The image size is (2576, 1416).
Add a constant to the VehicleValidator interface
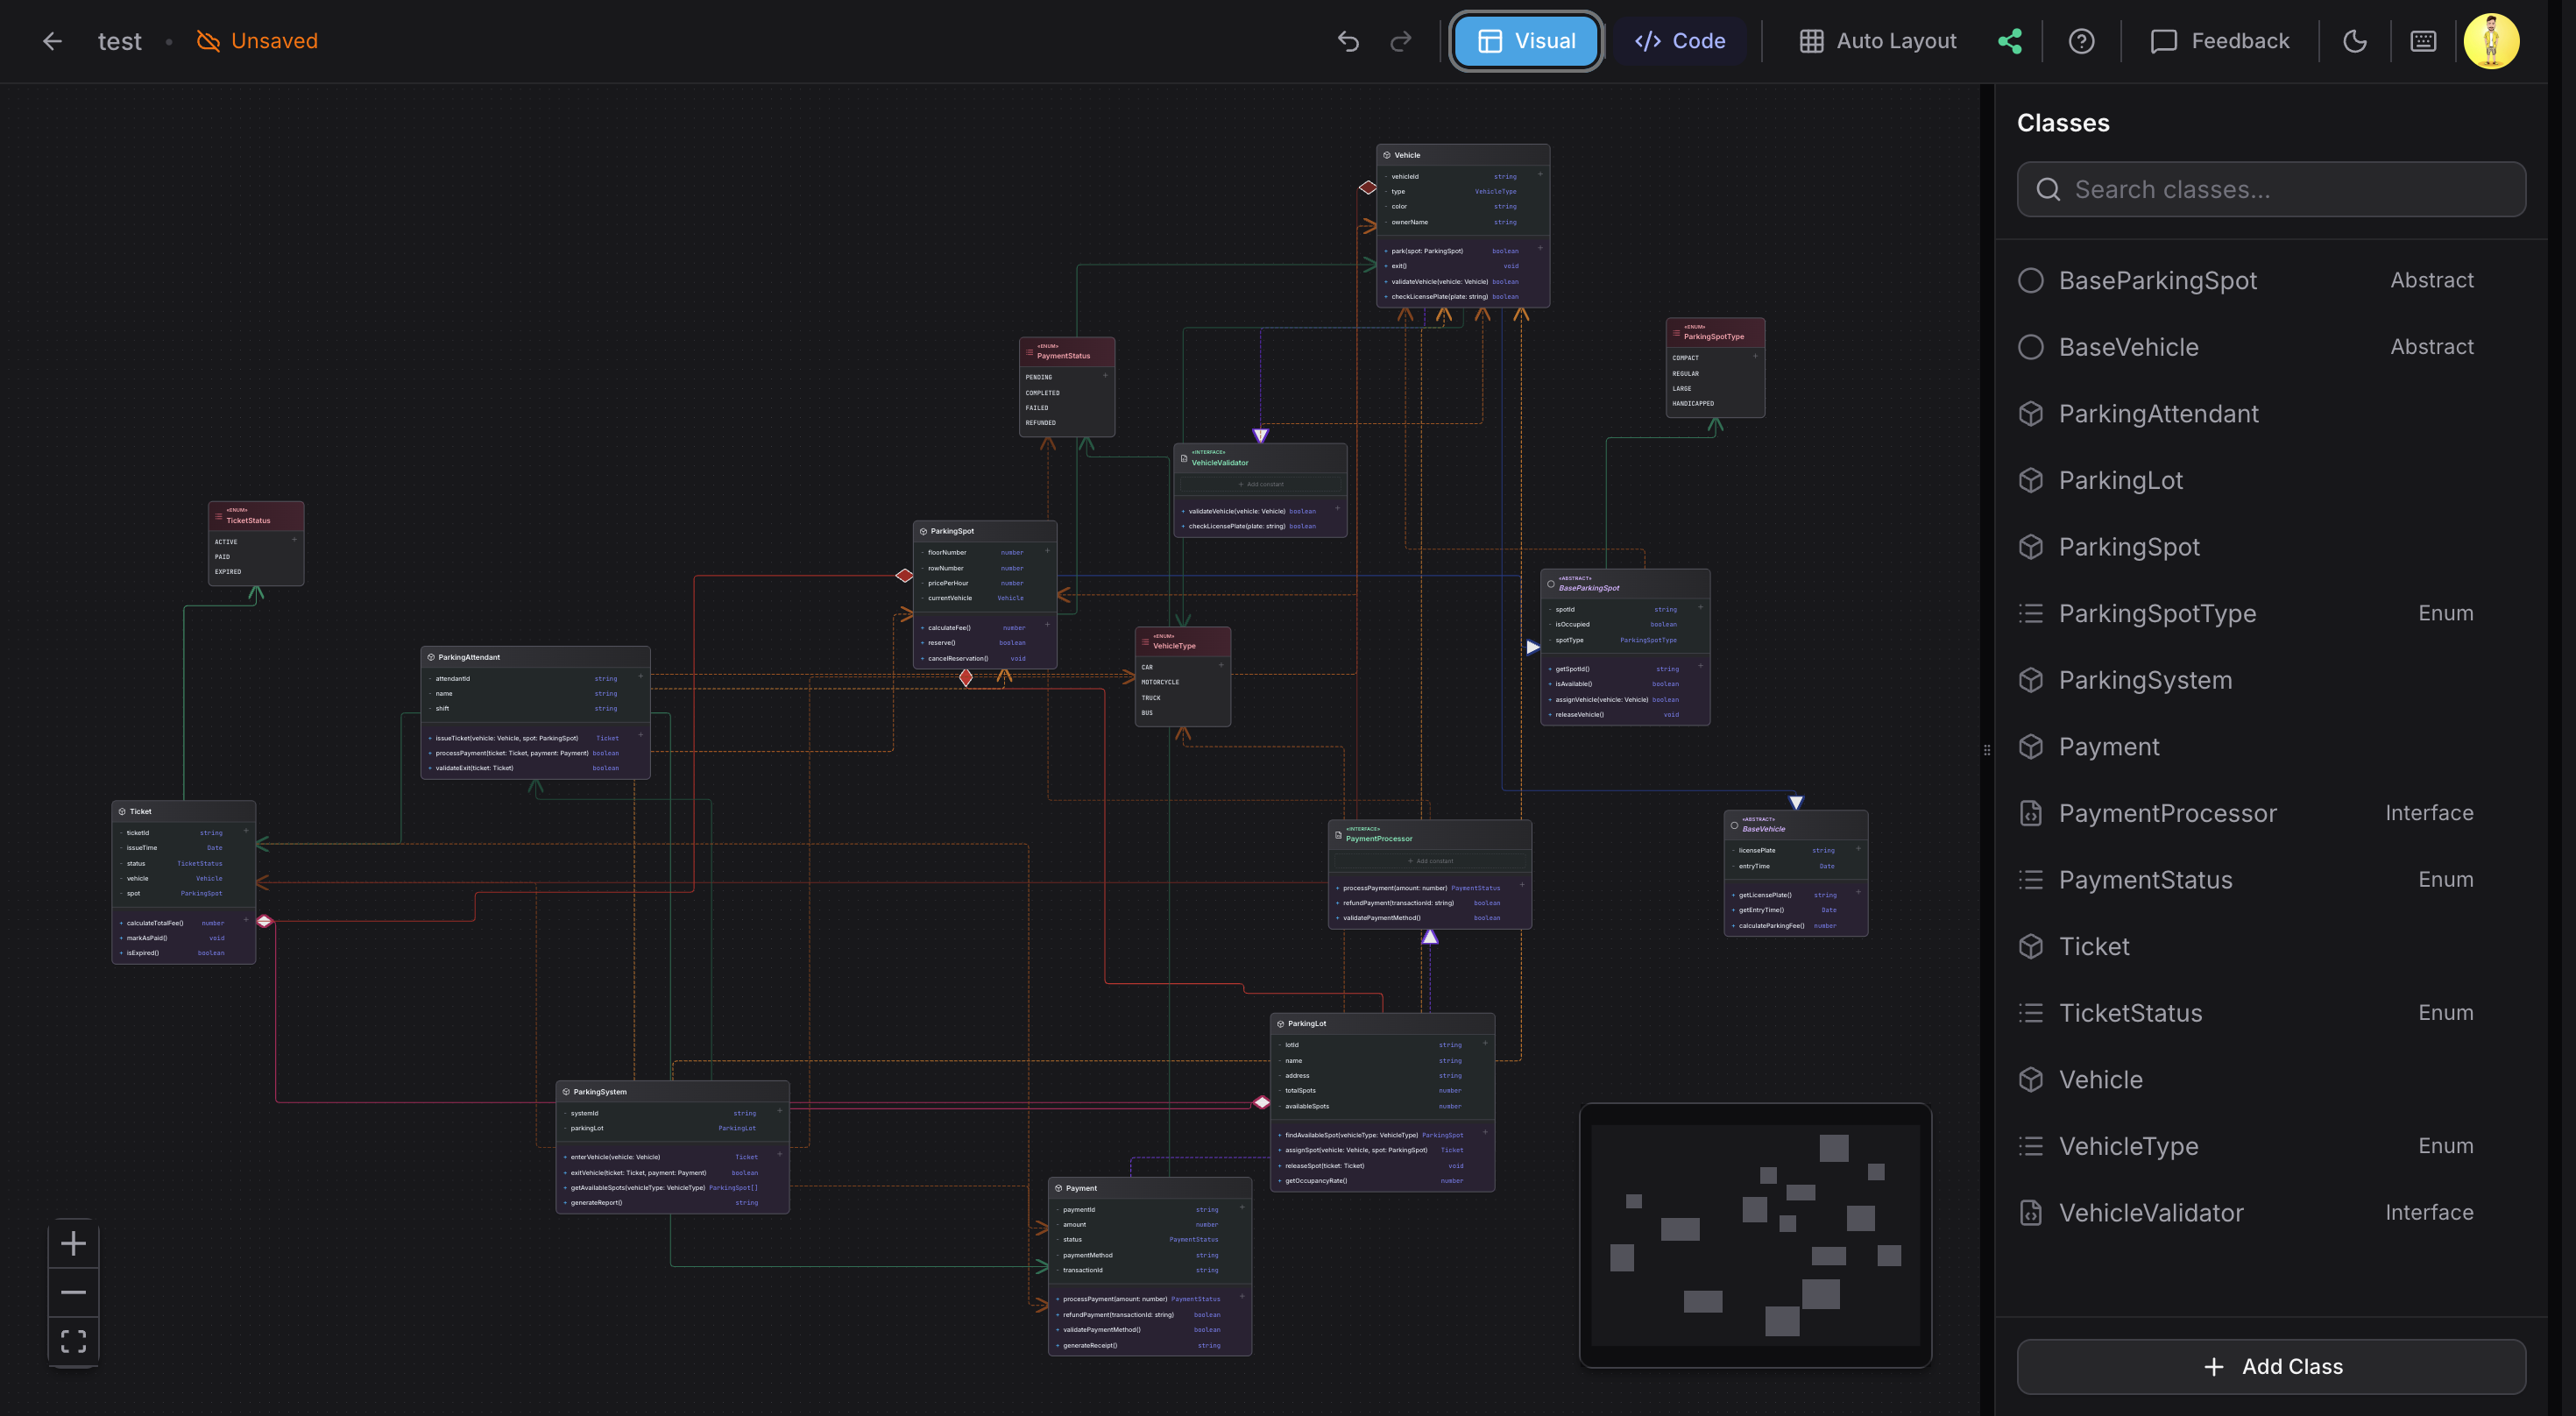click(x=1262, y=484)
